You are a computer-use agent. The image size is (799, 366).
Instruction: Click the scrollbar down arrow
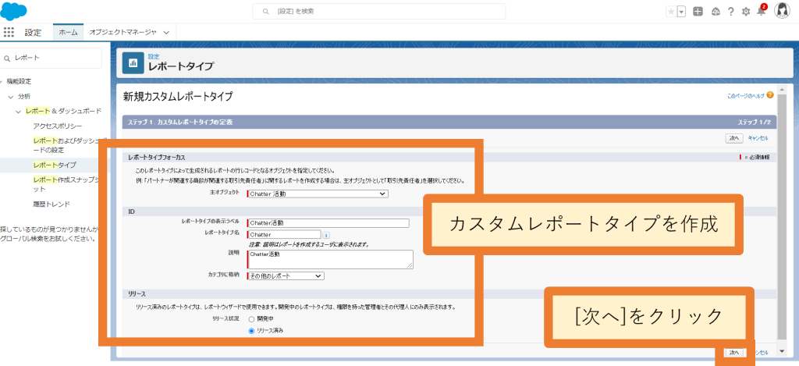(782, 352)
